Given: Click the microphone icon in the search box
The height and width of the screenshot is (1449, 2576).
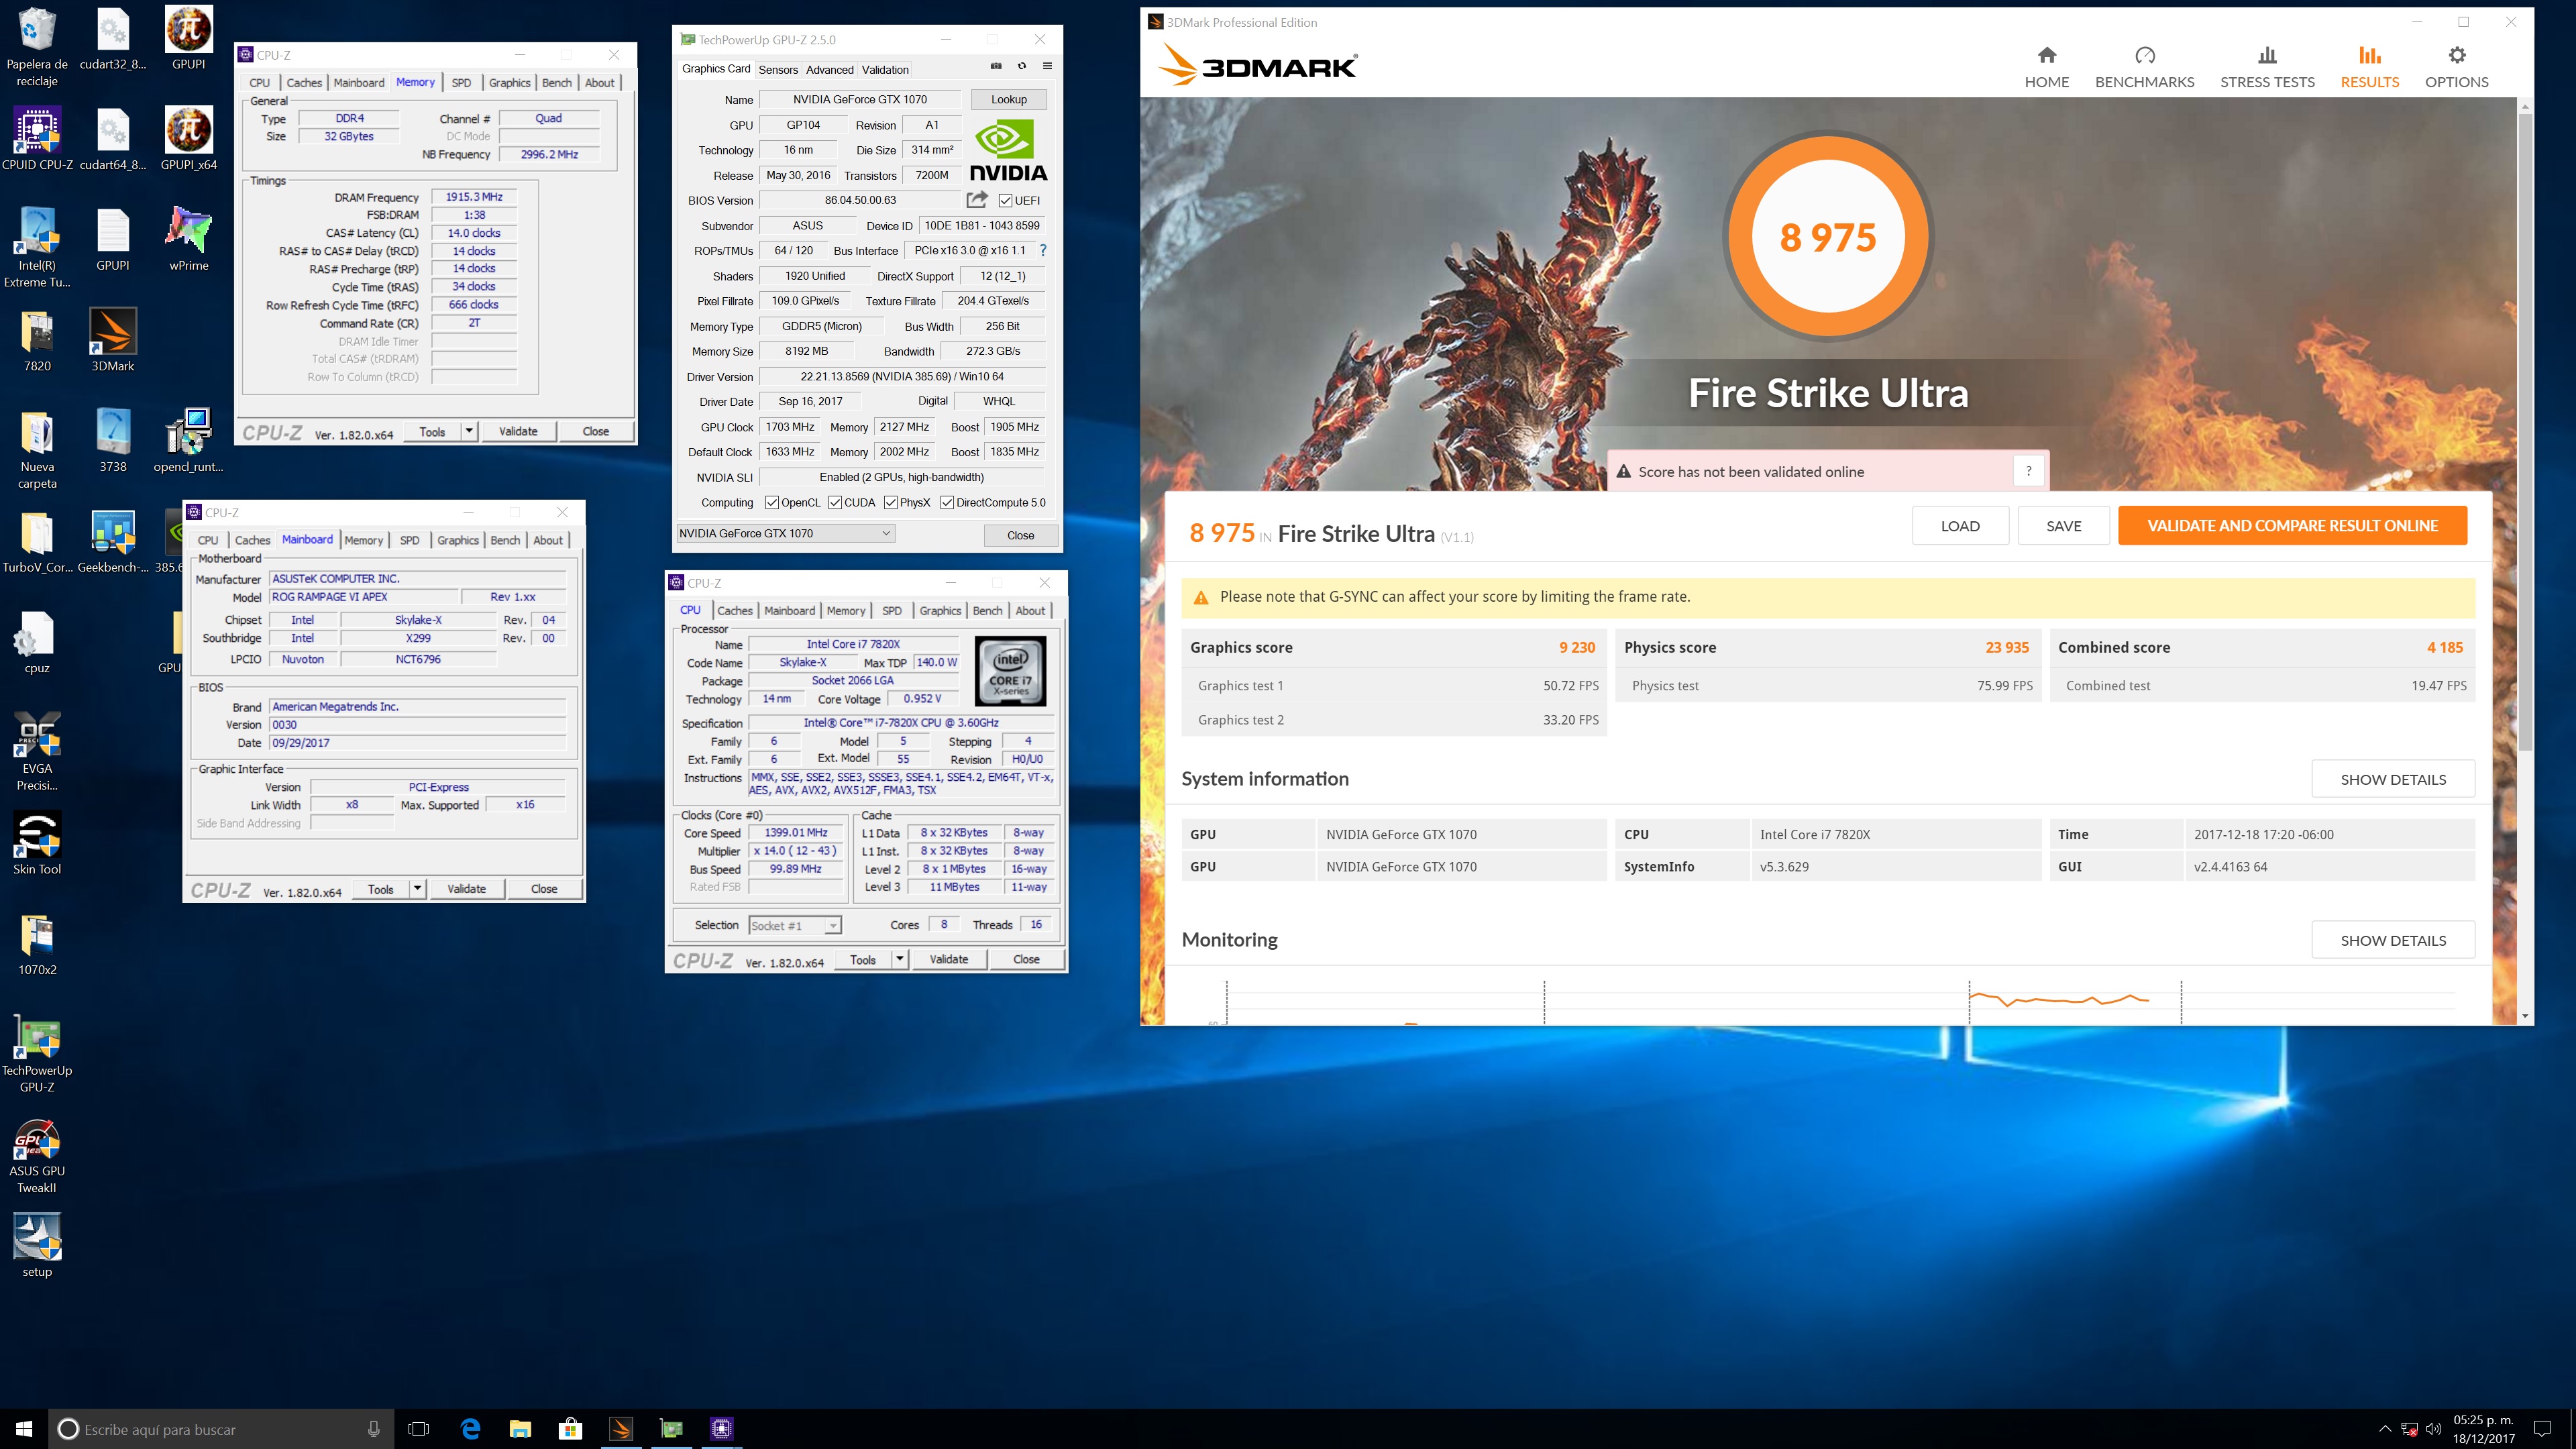Looking at the screenshot, I should pos(373,1428).
